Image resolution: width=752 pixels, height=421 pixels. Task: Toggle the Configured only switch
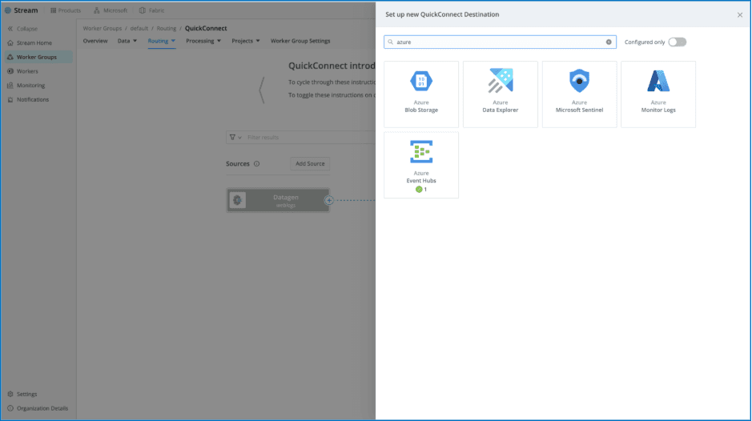(x=677, y=42)
